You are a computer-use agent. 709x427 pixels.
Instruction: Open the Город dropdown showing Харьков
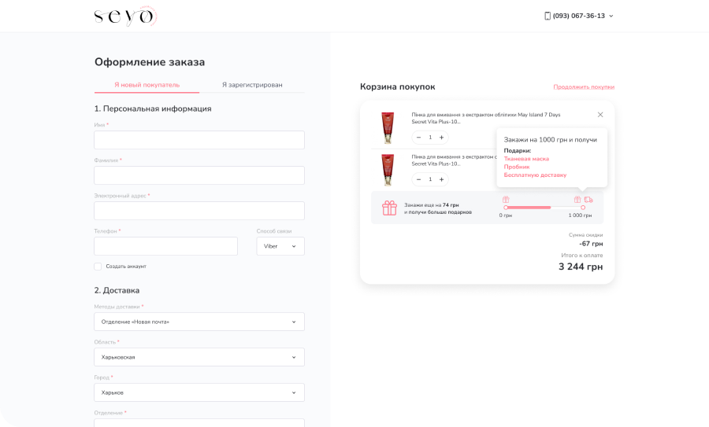199,392
